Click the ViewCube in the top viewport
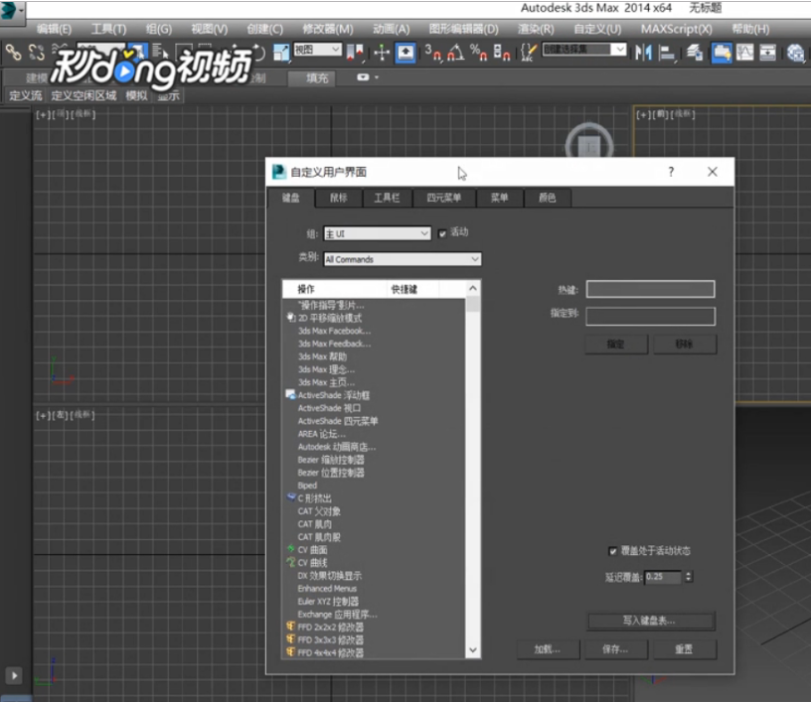 (x=589, y=146)
